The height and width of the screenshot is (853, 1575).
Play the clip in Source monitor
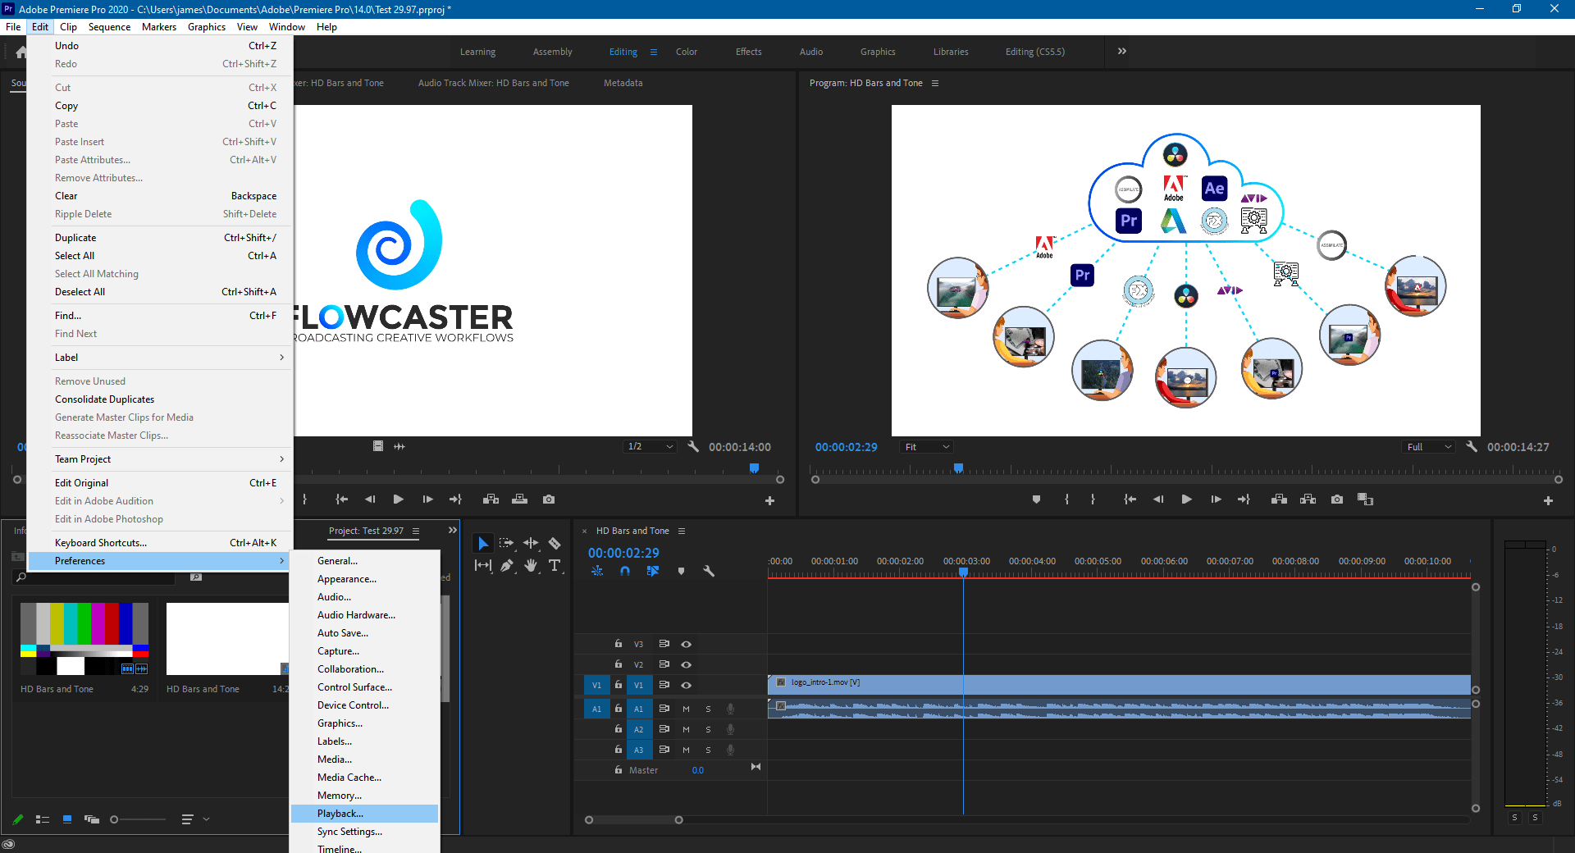(x=398, y=499)
